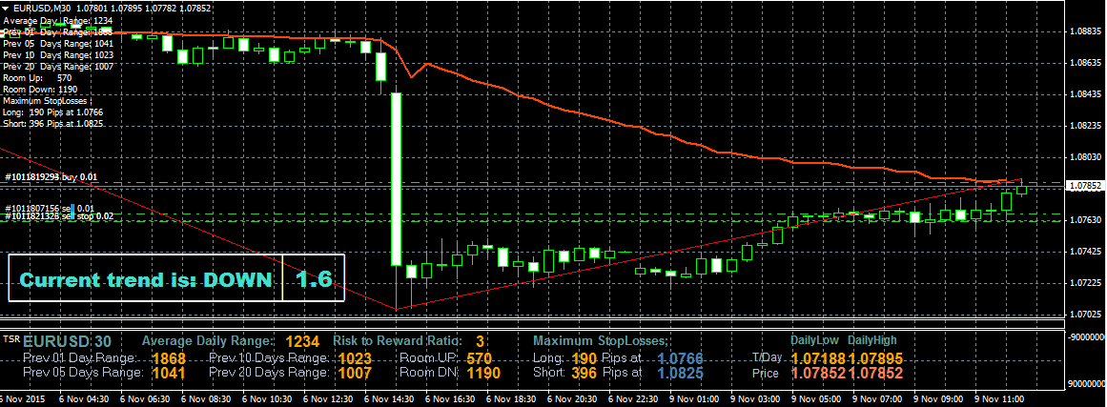Click the EURUSD 30 symbol label in panel

click(68, 341)
